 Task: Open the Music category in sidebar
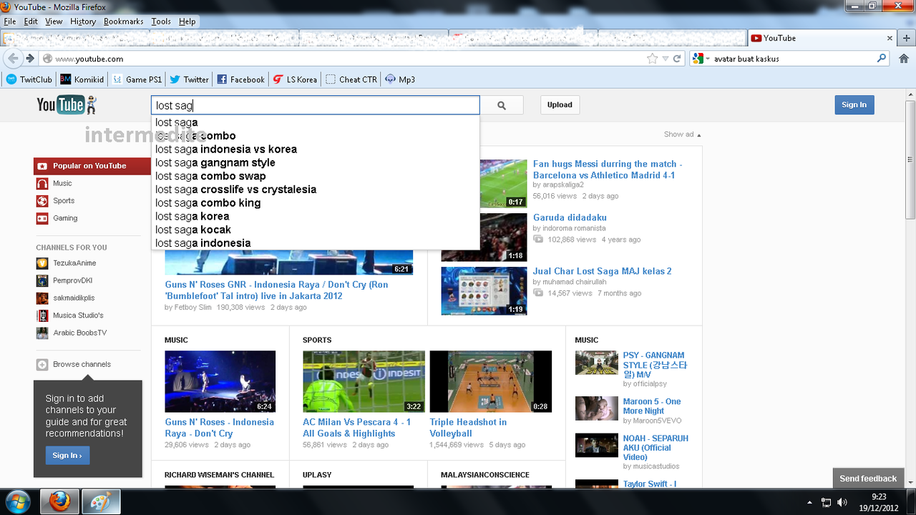point(62,184)
